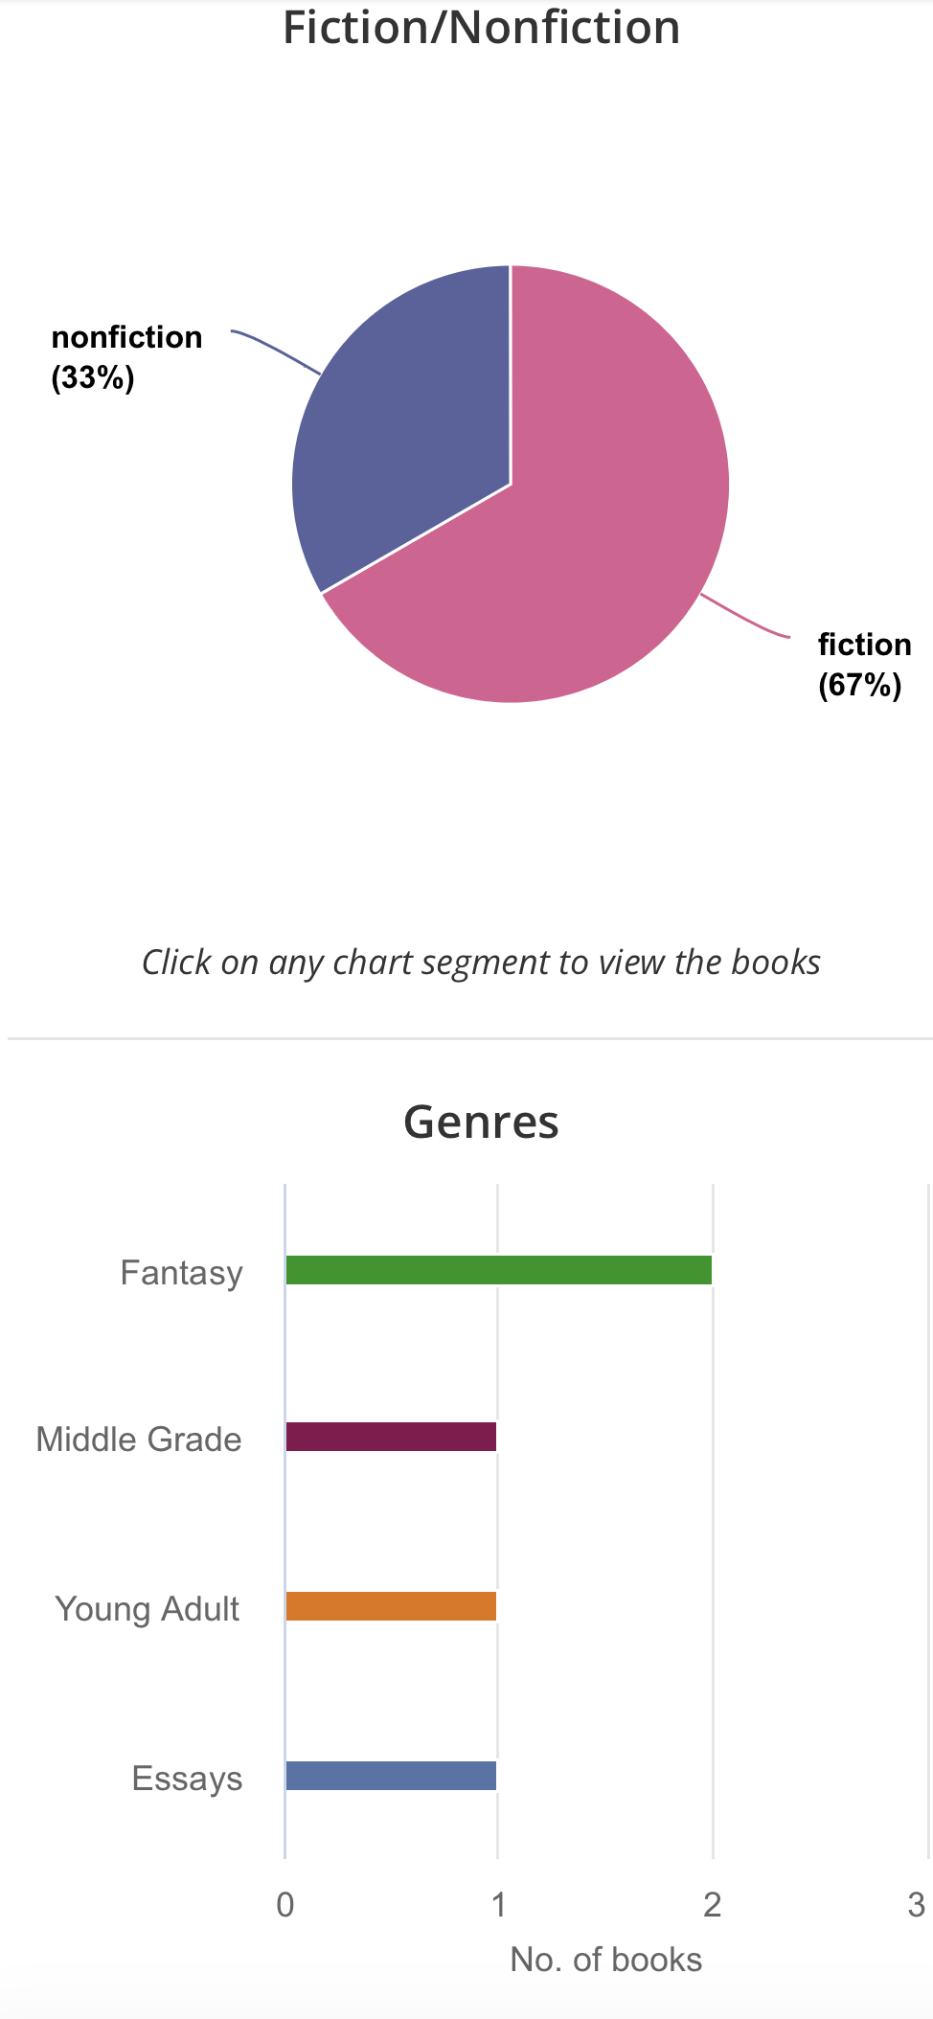Screen dimensions: 933x2019
Task: Click the 1 tick on the books axis
Action: click(x=498, y=1905)
